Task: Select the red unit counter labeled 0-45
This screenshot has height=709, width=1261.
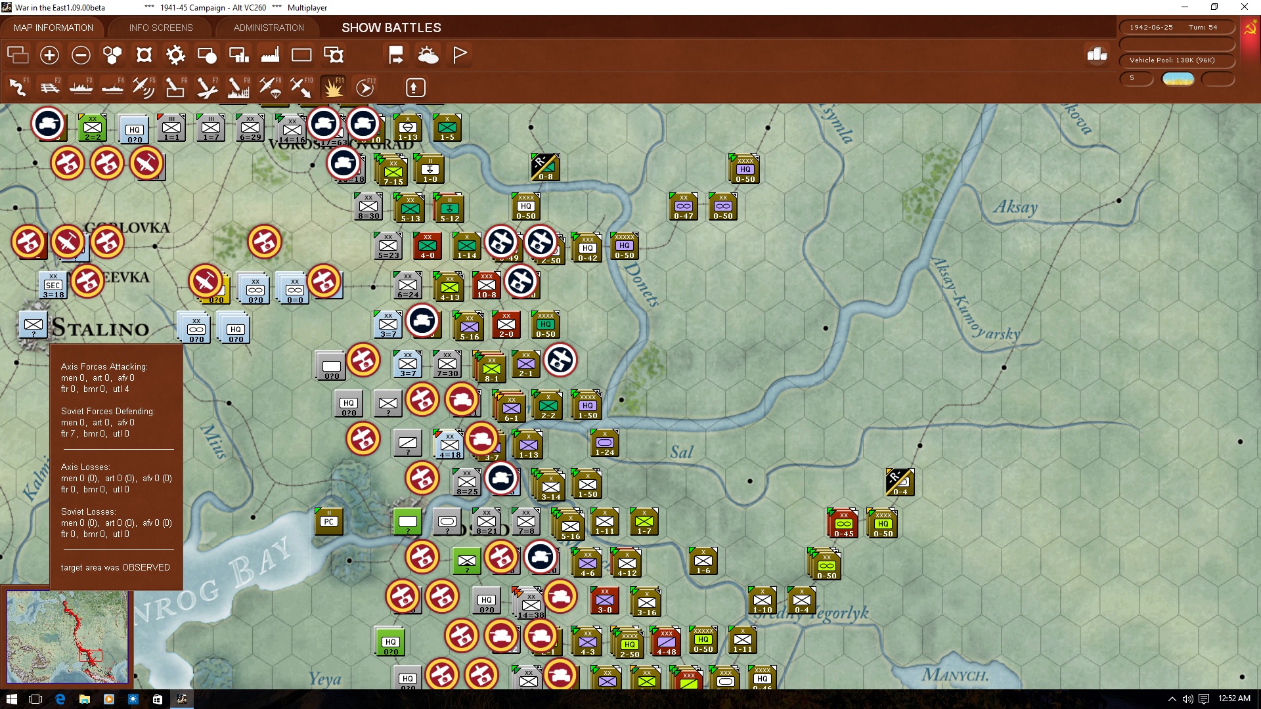Action: click(x=844, y=523)
